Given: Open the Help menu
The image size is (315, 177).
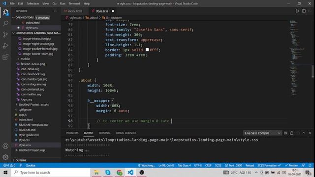Looking at the screenshot, I should (x=87, y=3).
